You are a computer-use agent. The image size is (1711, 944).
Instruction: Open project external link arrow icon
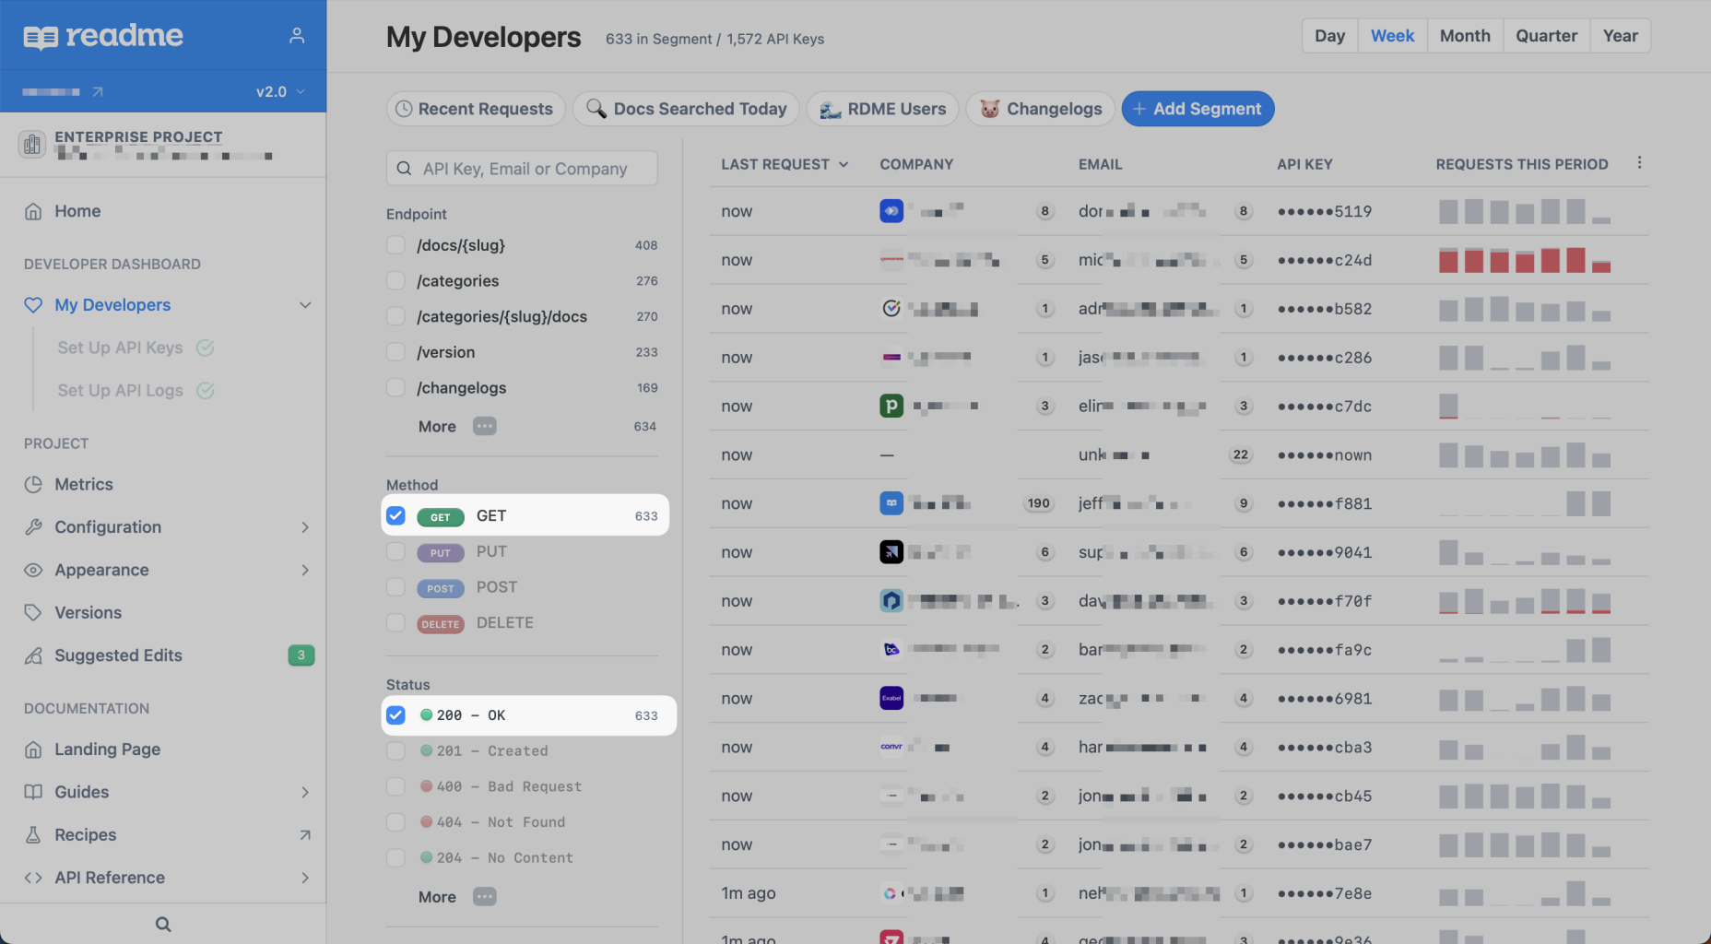[98, 91]
